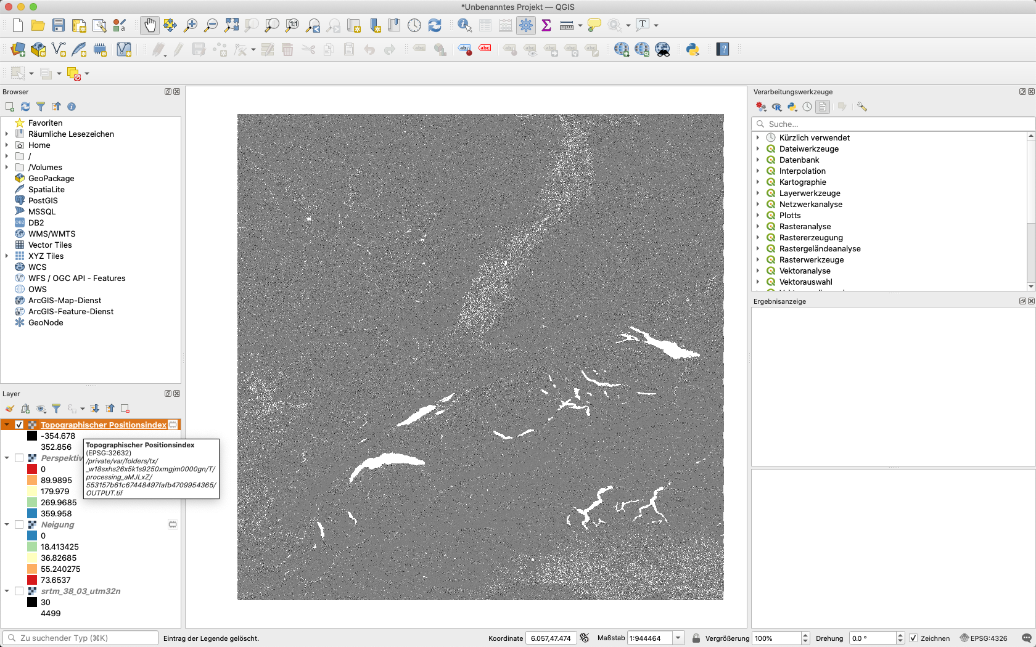This screenshot has height=647, width=1036.
Task: Click the red 73.6537 Neigung swatch
Action: click(x=32, y=580)
